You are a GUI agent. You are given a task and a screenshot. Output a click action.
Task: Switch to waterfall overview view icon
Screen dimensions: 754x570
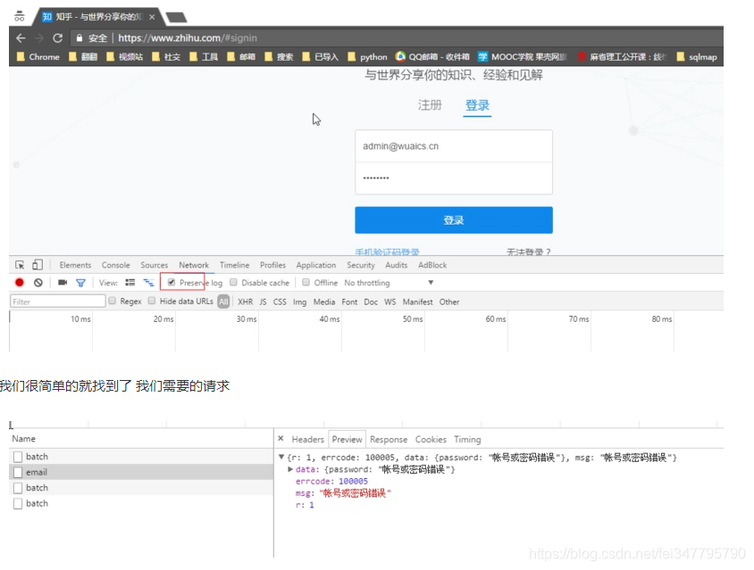tap(148, 283)
